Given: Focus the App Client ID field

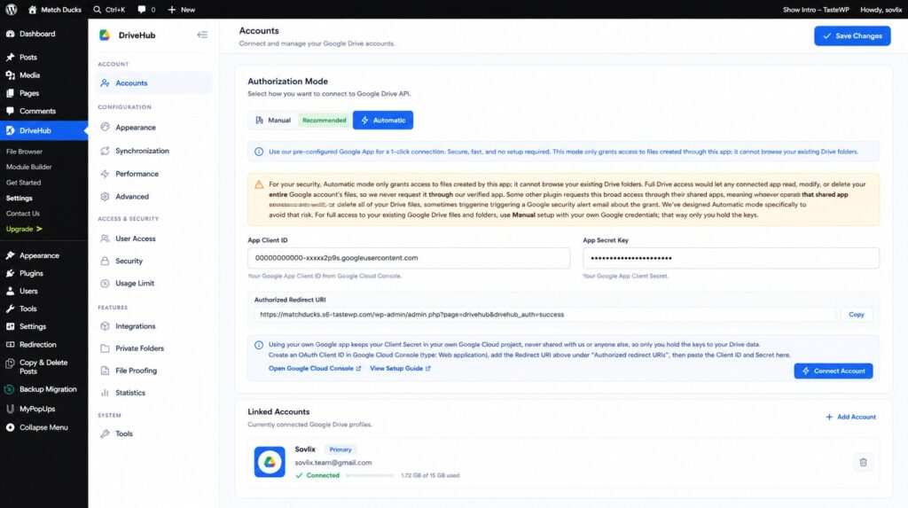Looking at the screenshot, I should [409, 258].
